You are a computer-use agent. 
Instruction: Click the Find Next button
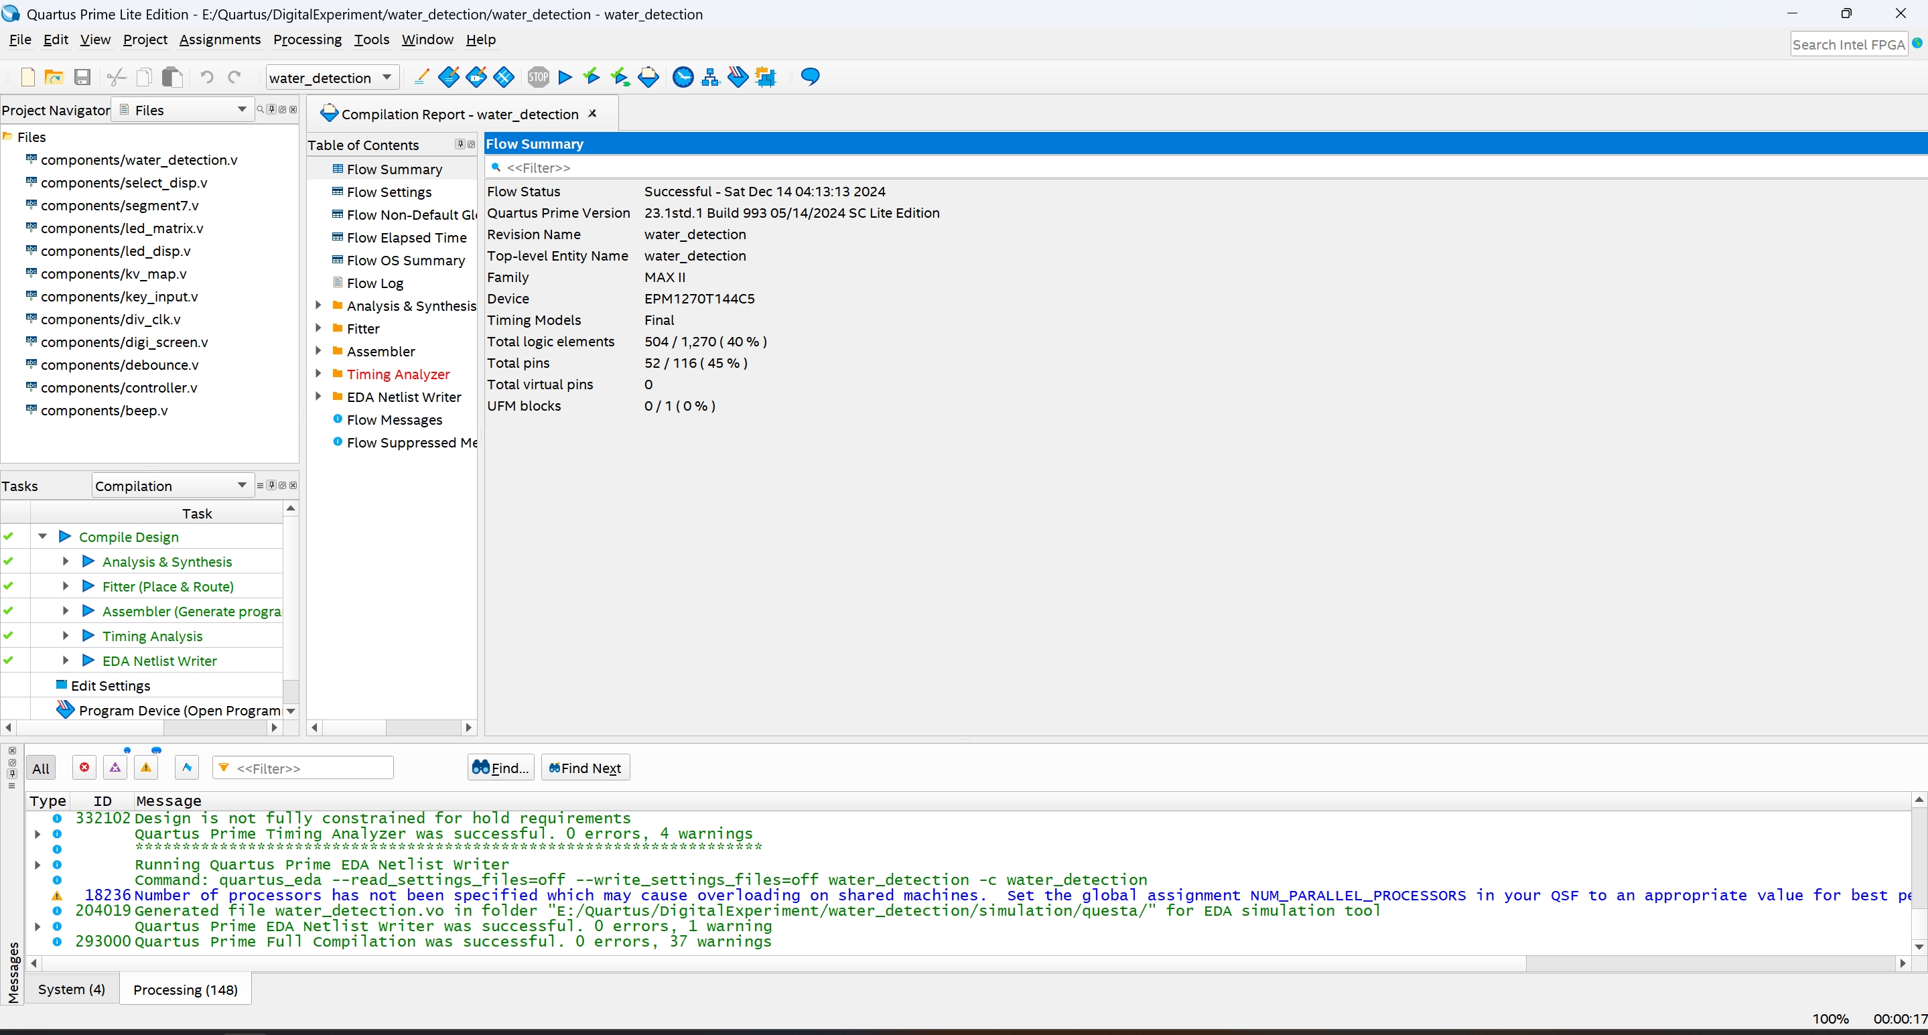pyautogui.click(x=586, y=768)
